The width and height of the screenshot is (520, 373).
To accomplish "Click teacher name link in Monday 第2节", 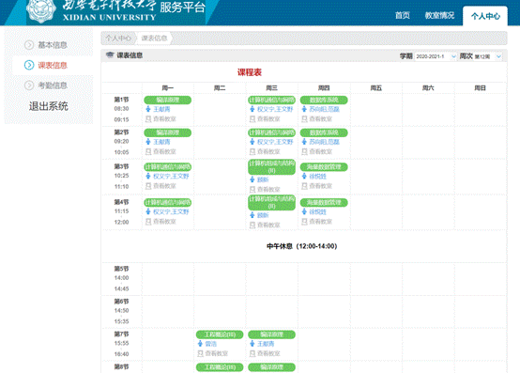I will pyautogui.click(x=161, y=142).
